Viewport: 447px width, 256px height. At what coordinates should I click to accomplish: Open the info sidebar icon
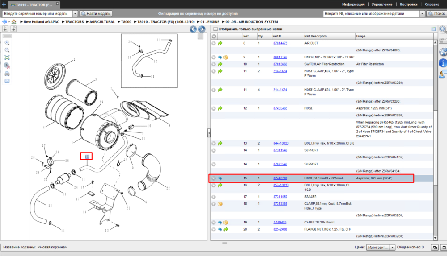click(x=443, y=63)
